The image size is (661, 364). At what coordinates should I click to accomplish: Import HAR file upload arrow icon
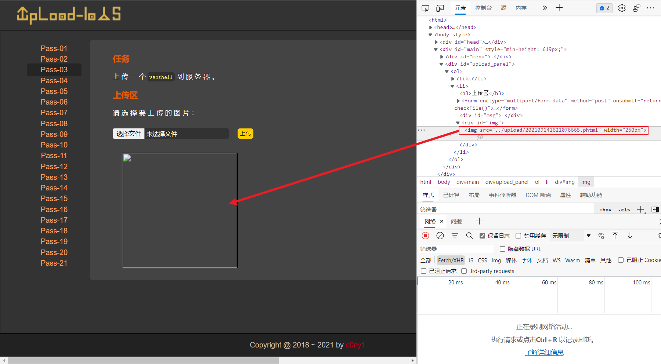click(x=615, y=236)
